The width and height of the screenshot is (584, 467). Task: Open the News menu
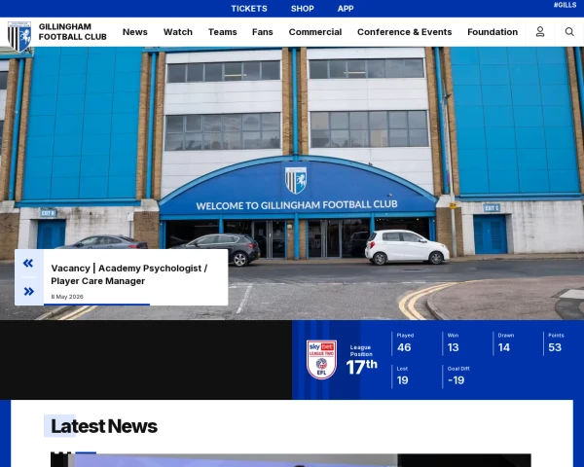pyautogui.click(x=135, y=32)
